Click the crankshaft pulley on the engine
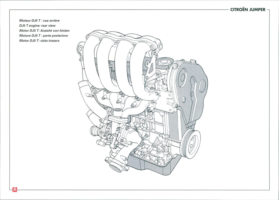 [x=191, y=144]
